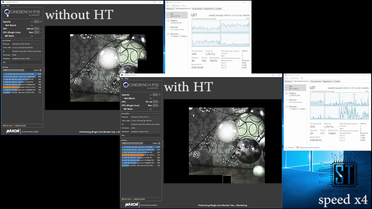The width and height of the screenshot is (372, 209).
Task: Click Your Score orange swatch in 549 cb window
Action: click(x=4, y=126)
